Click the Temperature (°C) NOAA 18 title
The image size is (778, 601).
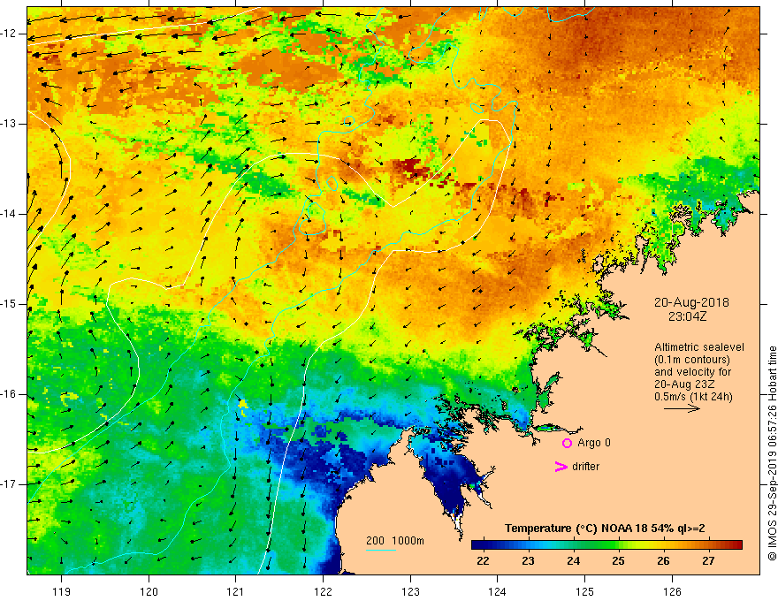(605, 529)
